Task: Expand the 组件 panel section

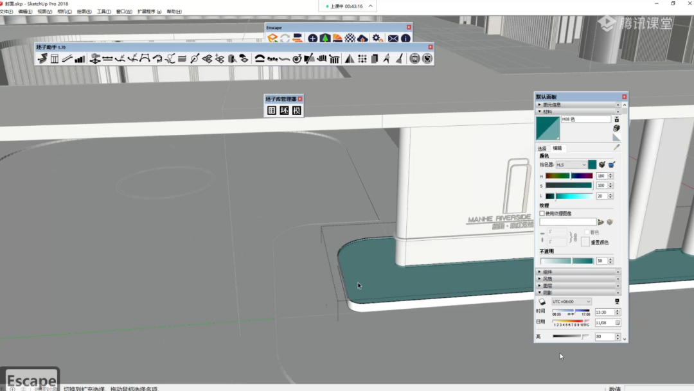Action: (577, 272)
